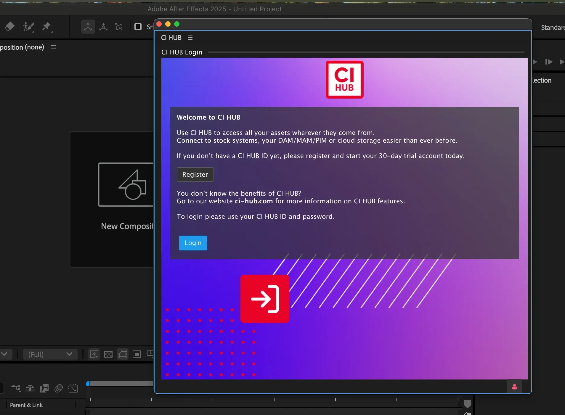
Task: Click the comp marker bin at timeline's right
Action: [468, 404]
